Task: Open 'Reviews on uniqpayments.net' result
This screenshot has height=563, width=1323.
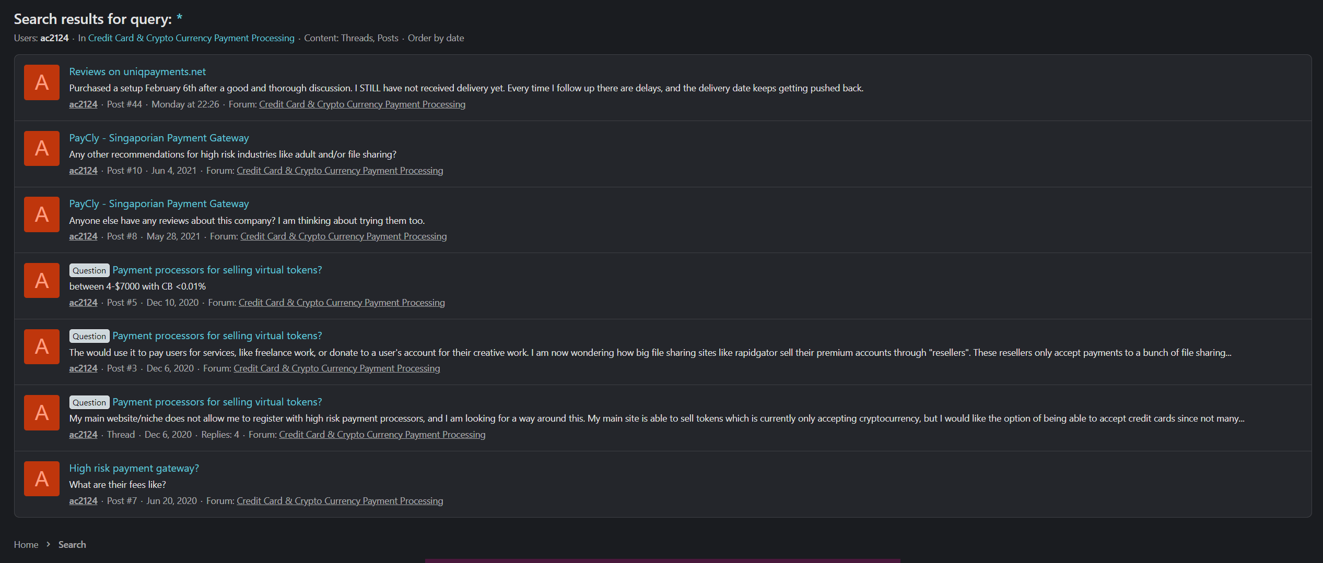Action: pyautogui.click(x=137, y=71)
